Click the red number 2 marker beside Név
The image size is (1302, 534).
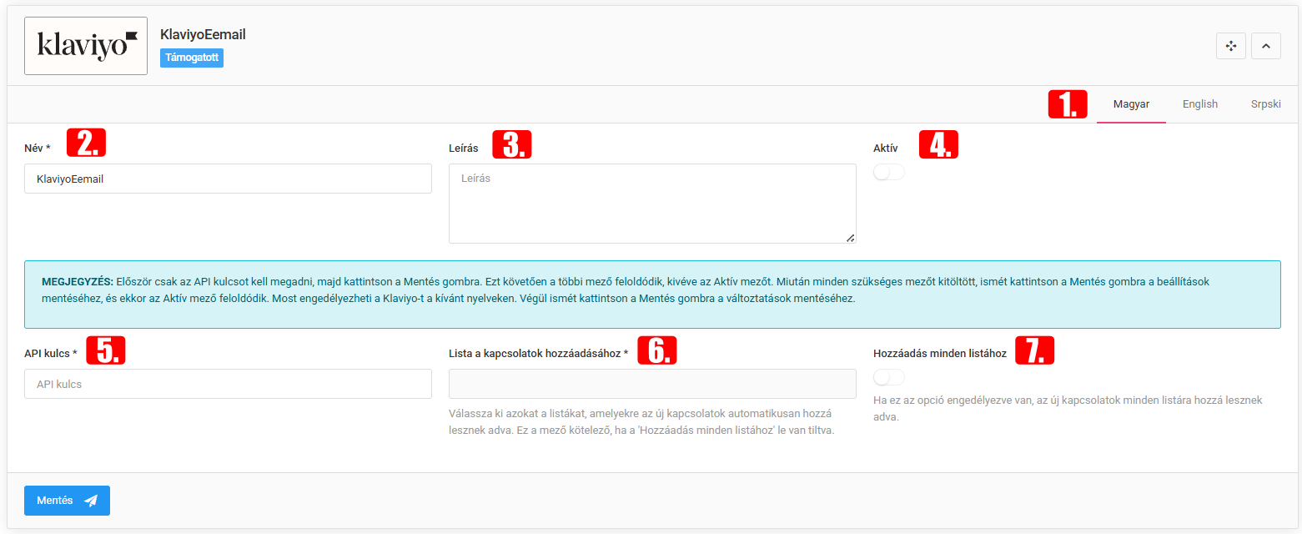click(87, 144)
